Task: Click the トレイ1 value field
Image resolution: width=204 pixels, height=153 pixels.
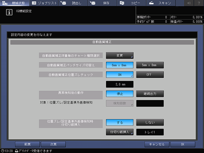Action: click(x=150, y=132)
